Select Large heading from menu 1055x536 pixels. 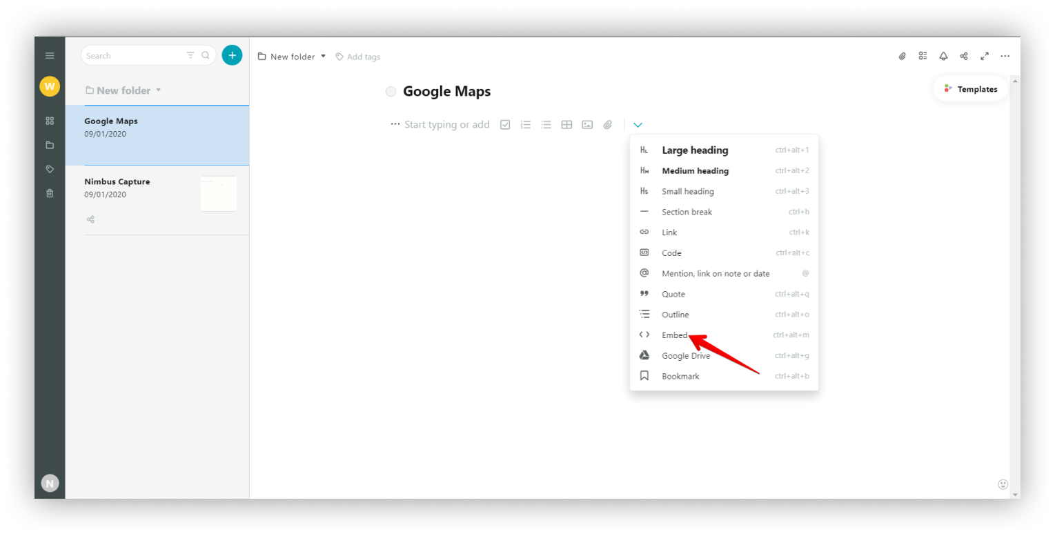(x=724, y=150)
